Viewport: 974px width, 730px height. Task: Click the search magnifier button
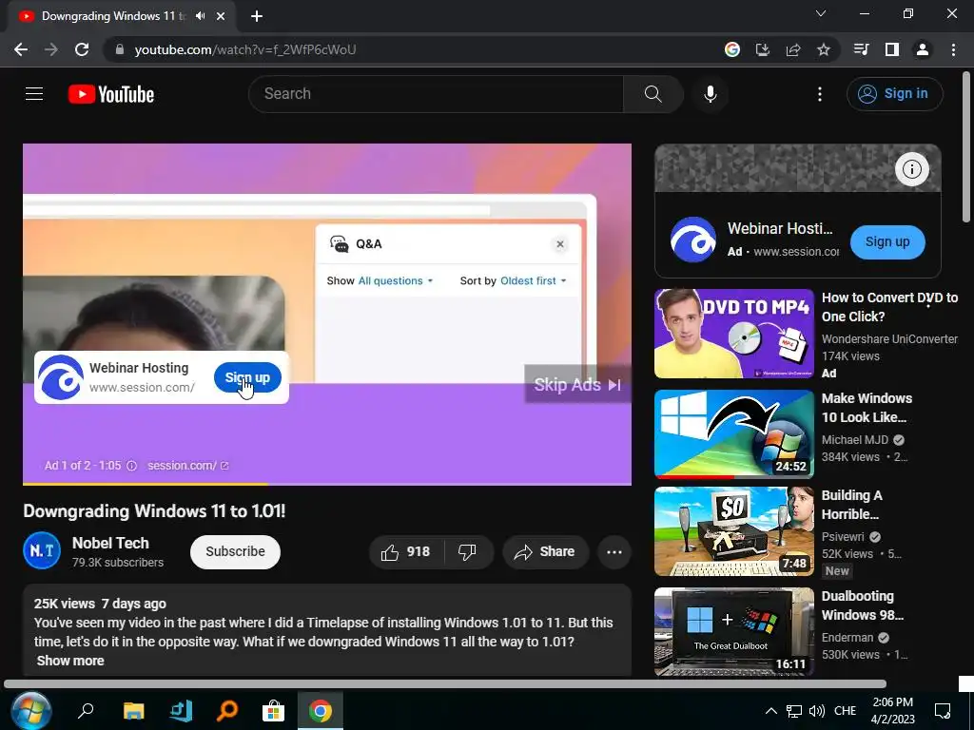tap(653, 94)
